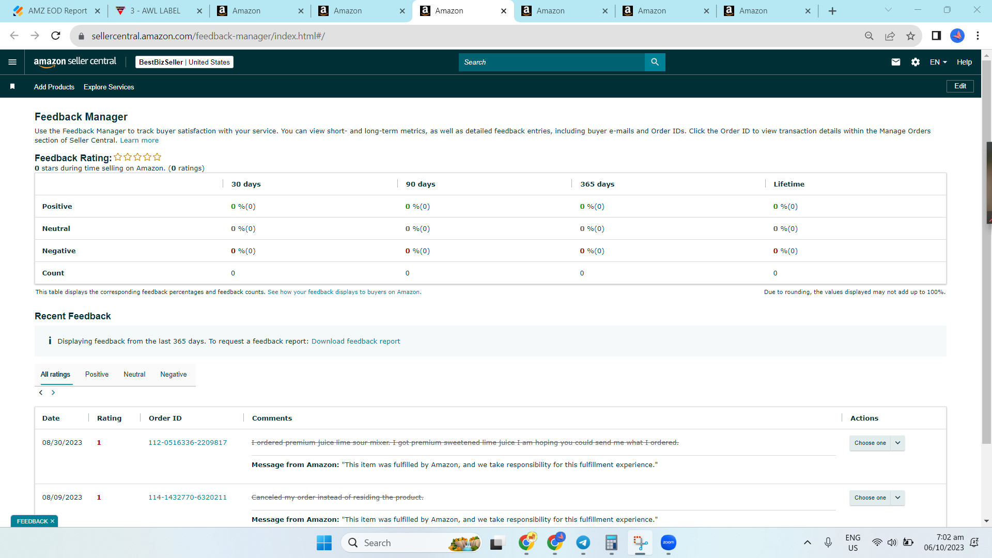Go forward with browser forward arrow
Screen dimensions: 992x558
coord(35,36)
